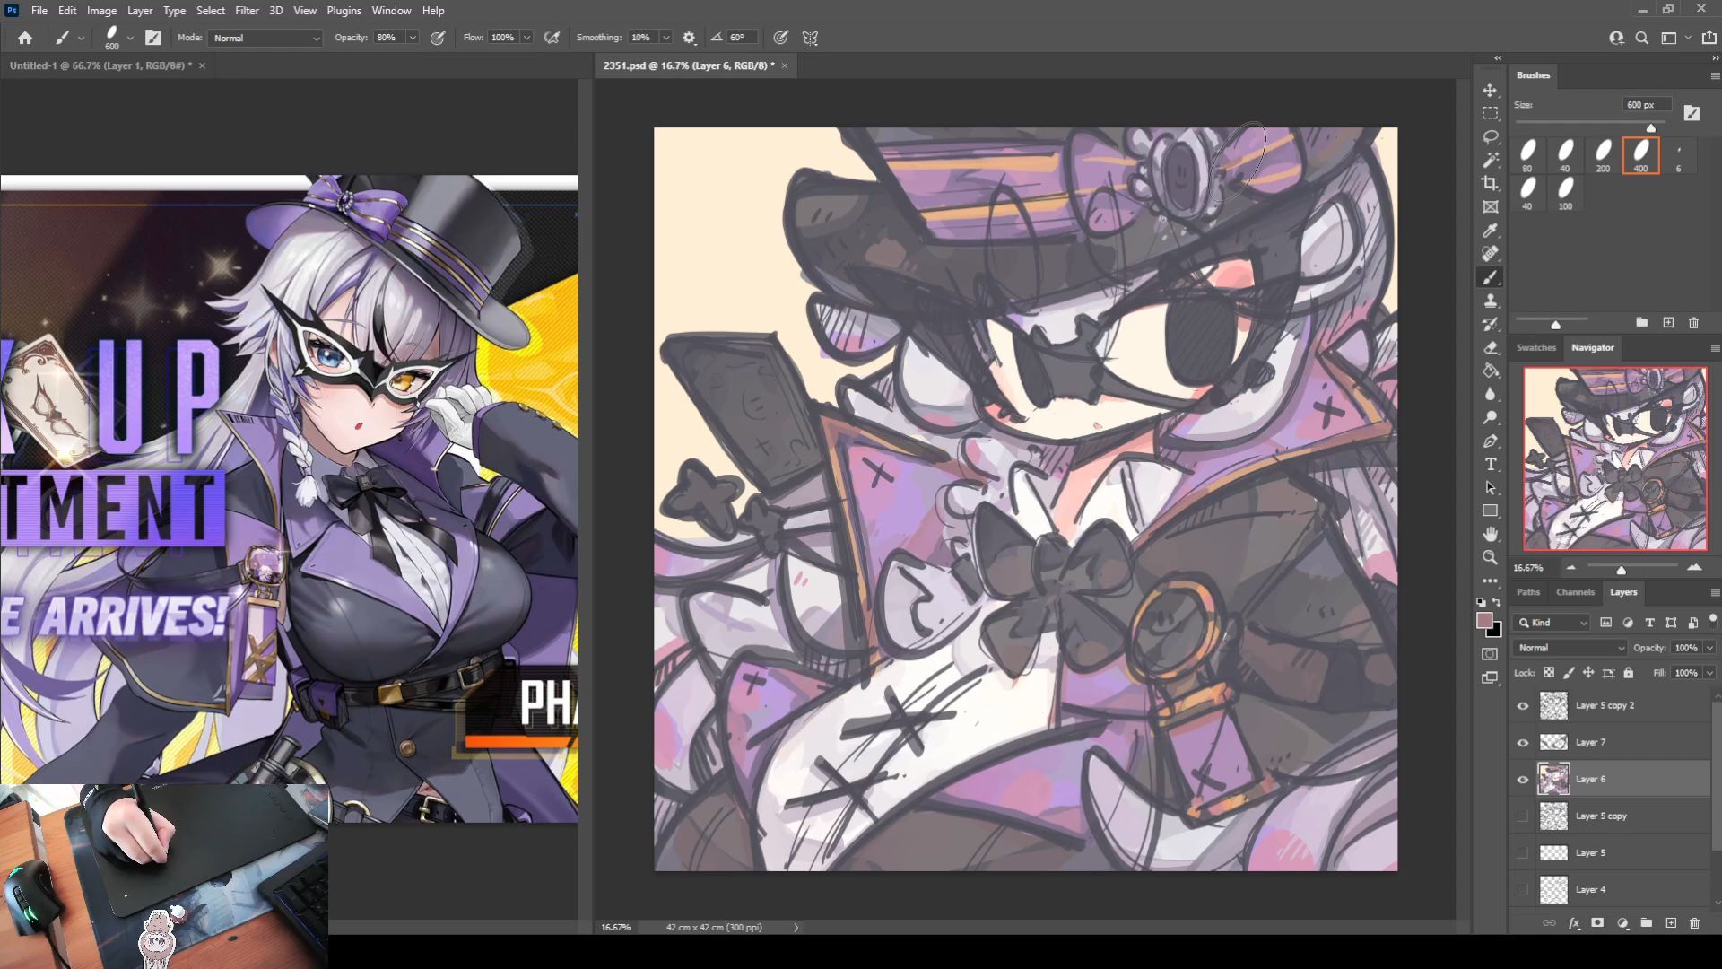The height and width of the screenshot is (969, 1722).
Task: Select the Hand tool
Action: [x=1490, y=534]
